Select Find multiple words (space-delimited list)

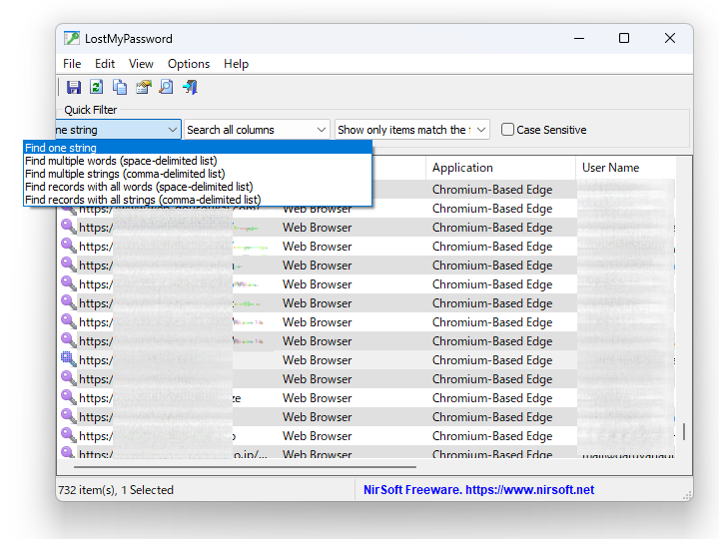[x=198, y=161]
